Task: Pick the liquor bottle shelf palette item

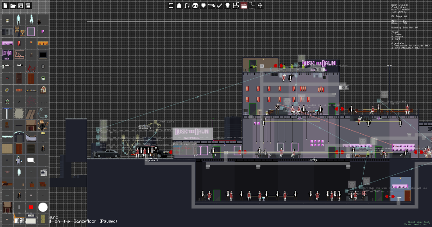Action: [31, 90]
